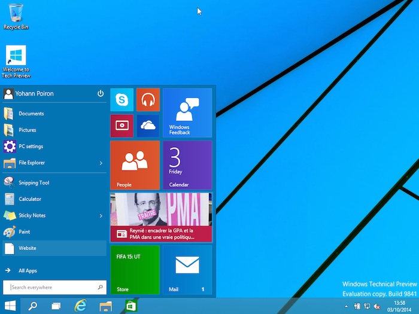The image size is (419, 314).
Task: Open the Store tile showing FIFA 15
Action: click(x=135, y=269)
